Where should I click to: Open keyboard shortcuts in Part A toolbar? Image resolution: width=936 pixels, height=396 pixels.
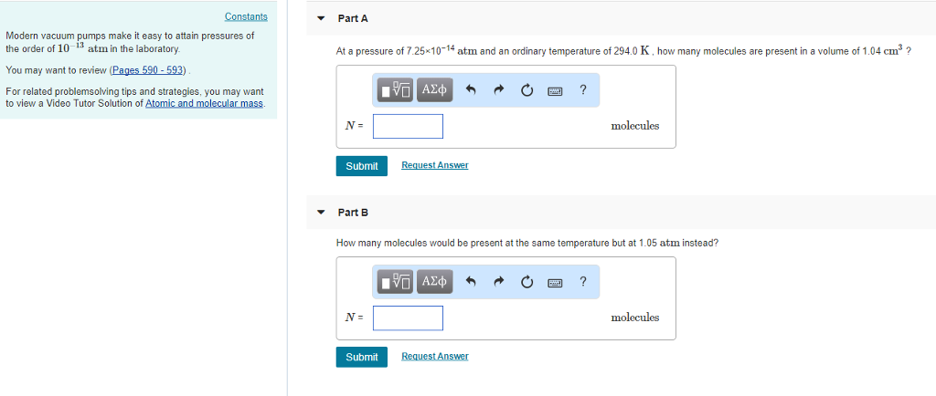coord(555,90)
